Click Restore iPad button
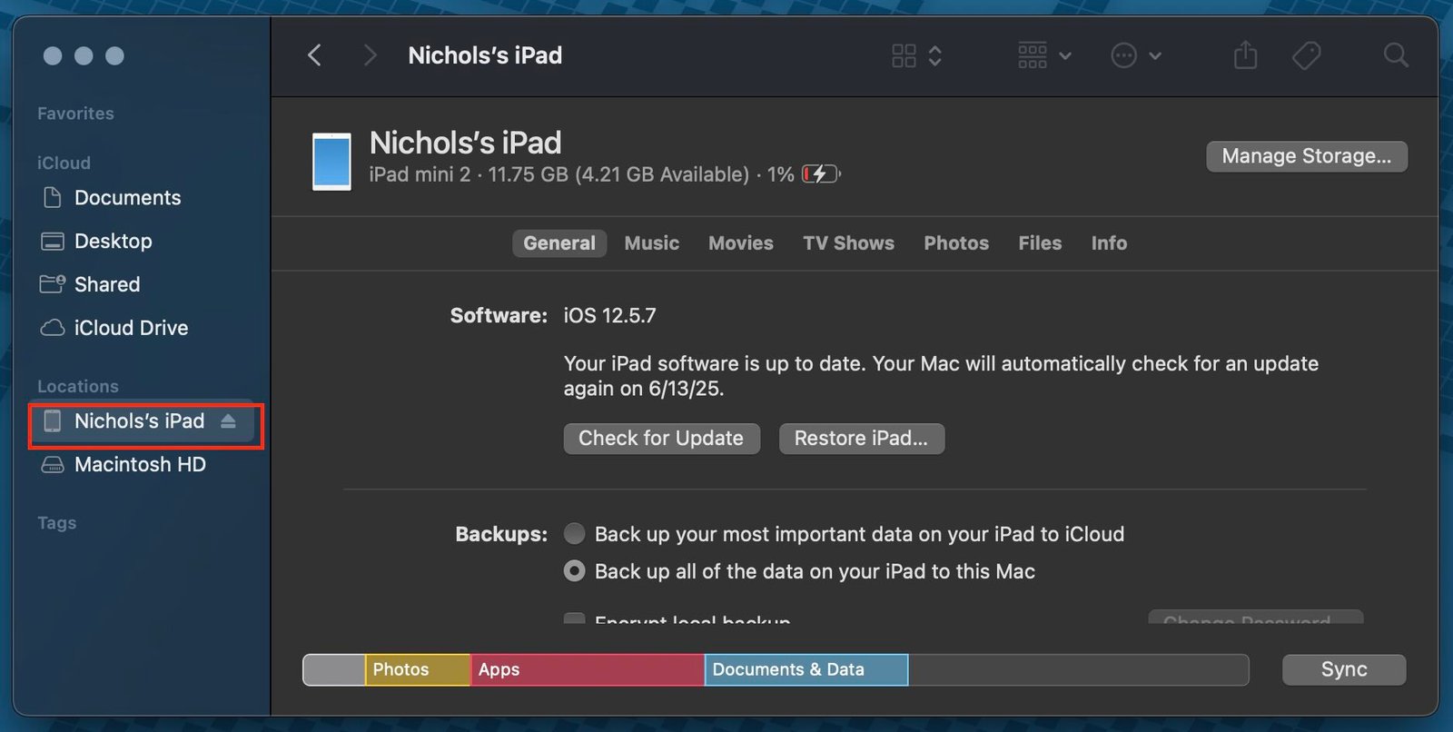The height and width of the screenshot is (732, 1453). pyautogui.click(x=861, y=439)
